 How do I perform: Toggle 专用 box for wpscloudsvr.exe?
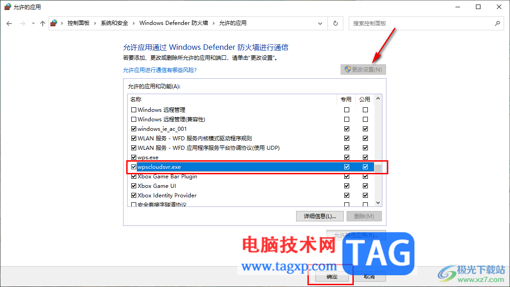(x=347, y=167)
